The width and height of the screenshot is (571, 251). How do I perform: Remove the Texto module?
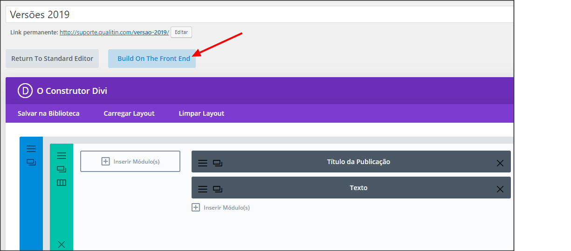tap(500, 189)
